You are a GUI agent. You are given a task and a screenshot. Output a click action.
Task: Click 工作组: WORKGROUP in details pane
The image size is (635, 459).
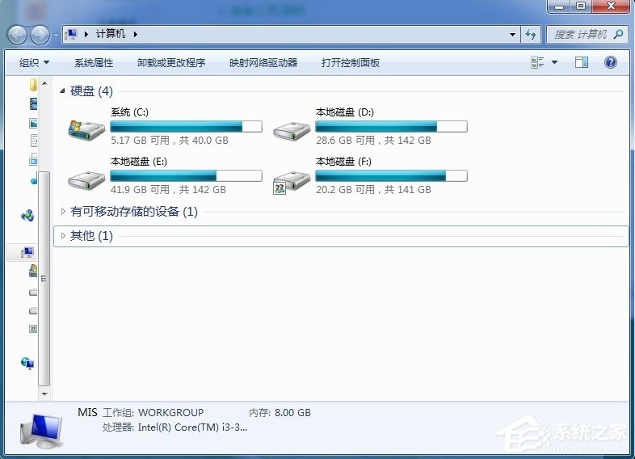point(153,412)
